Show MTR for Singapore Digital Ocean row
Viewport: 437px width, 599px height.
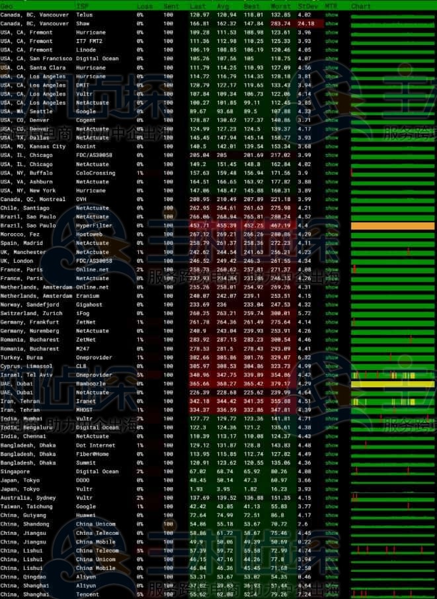[x=331, y=471]
